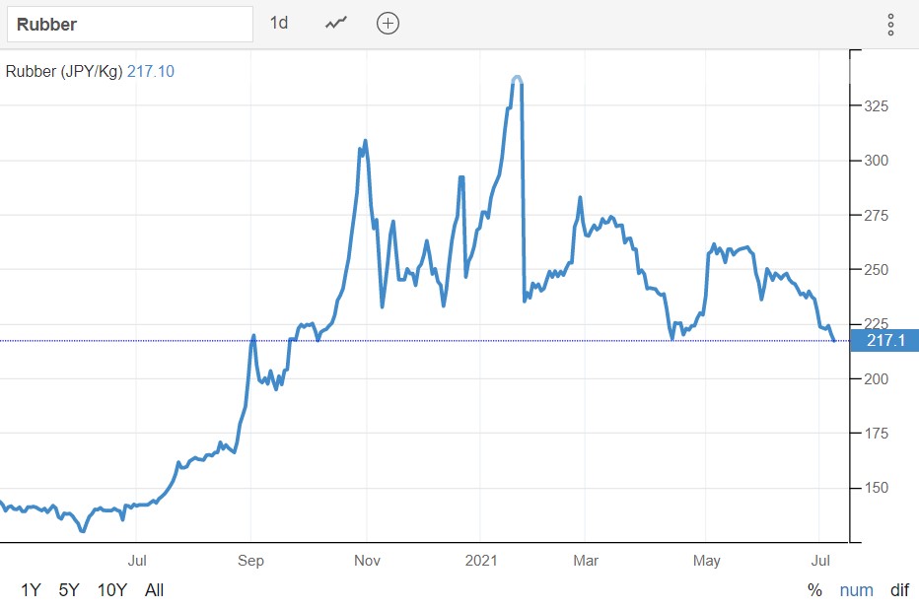This screenshot has height=608, width=919.
Task: Open the 1d interval dropdown
Action: (x=279, y=23)
